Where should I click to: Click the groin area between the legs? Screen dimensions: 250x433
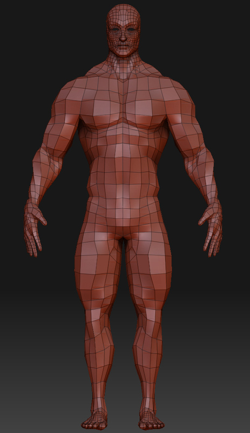123,238
